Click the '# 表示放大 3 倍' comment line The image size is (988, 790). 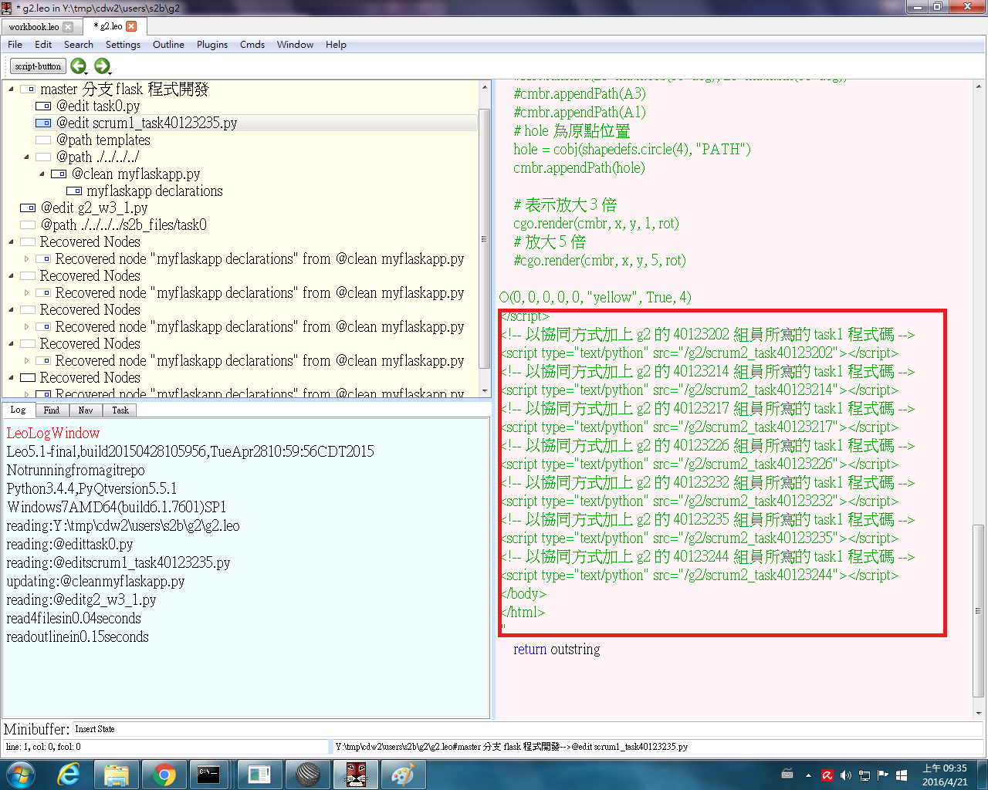[x=565, y=205]
